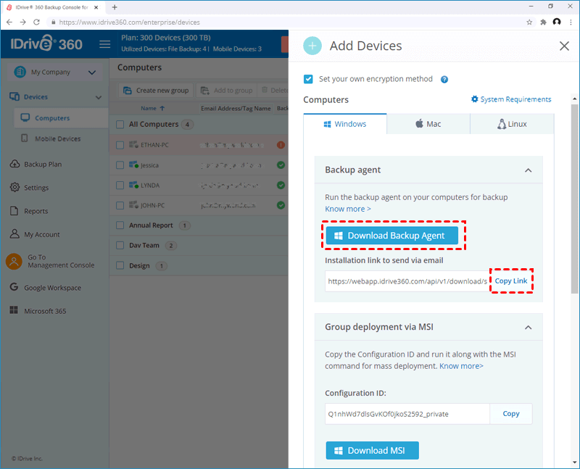This screenshot has width=580, height=469.
Task: Bookmark this page with the star icon
Action: pos(529,22)
